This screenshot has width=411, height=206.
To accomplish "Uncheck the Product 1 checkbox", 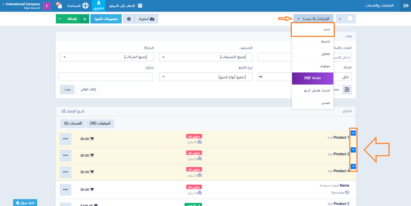I will pyautogui.click(x=353, y=133).
